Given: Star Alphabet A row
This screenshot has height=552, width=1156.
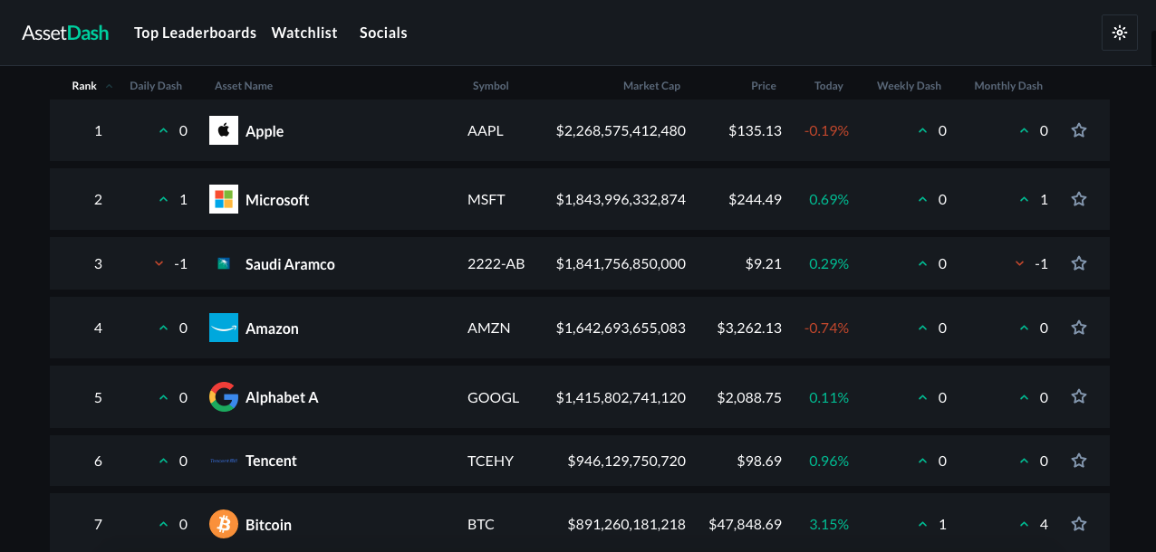Looking at the screenshot, I should click(1079, 396).
